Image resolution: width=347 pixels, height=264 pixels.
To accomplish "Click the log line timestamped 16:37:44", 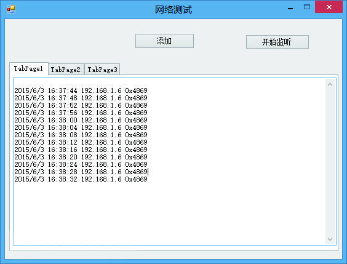I will tap(81, 90).
